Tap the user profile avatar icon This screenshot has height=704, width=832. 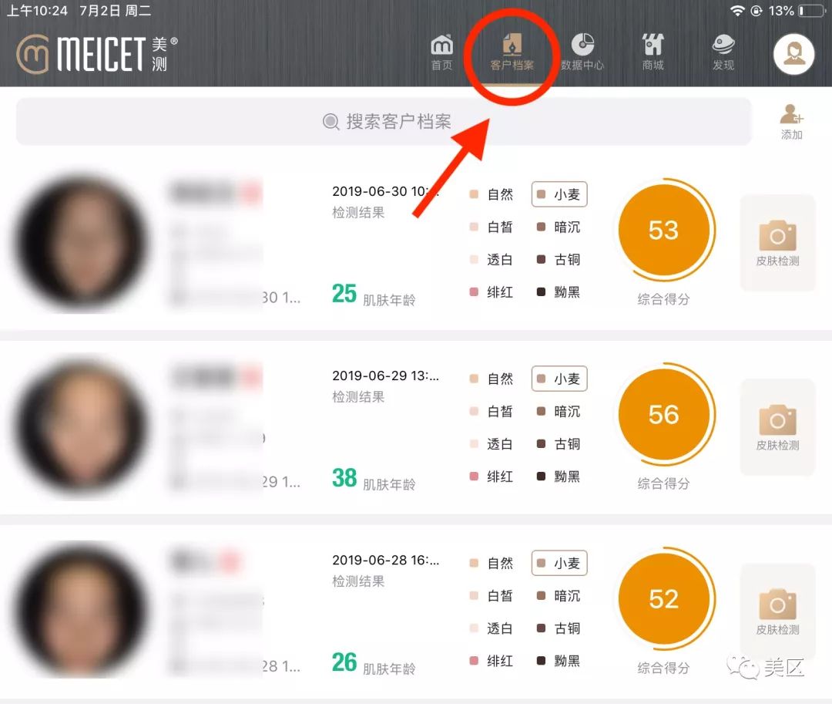[x=793, y=54]
